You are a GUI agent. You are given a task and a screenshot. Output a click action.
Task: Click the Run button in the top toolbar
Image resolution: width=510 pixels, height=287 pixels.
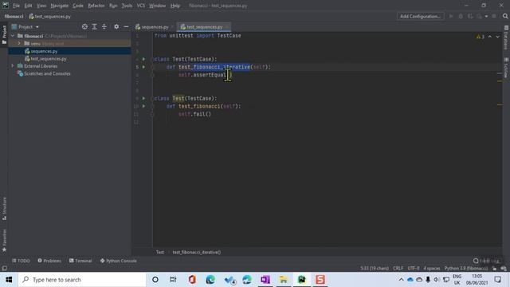pyautogui.click(x=451, y=16)
